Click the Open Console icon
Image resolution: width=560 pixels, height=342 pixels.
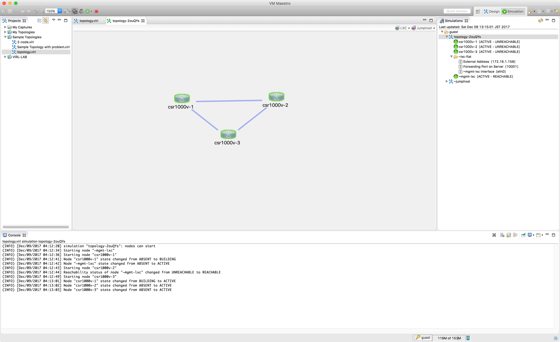click(x=538, y=235)
